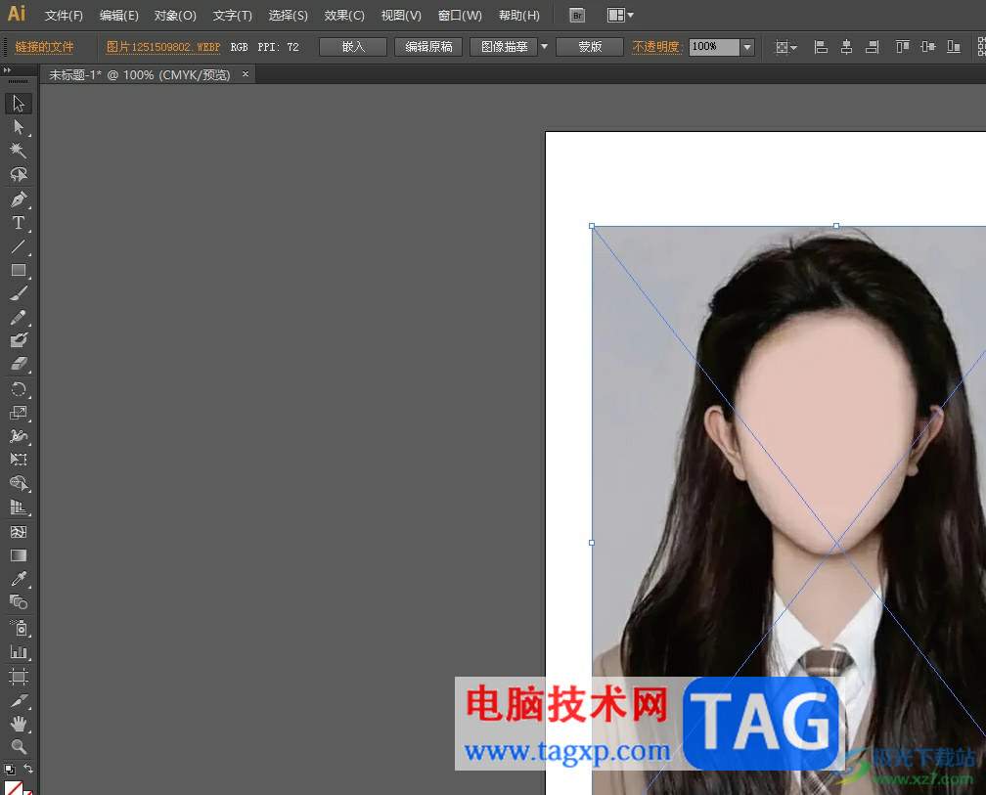Screen dimensions: 986x795
Task: Select the Paintbrush tool
Action: coord(19,293)
